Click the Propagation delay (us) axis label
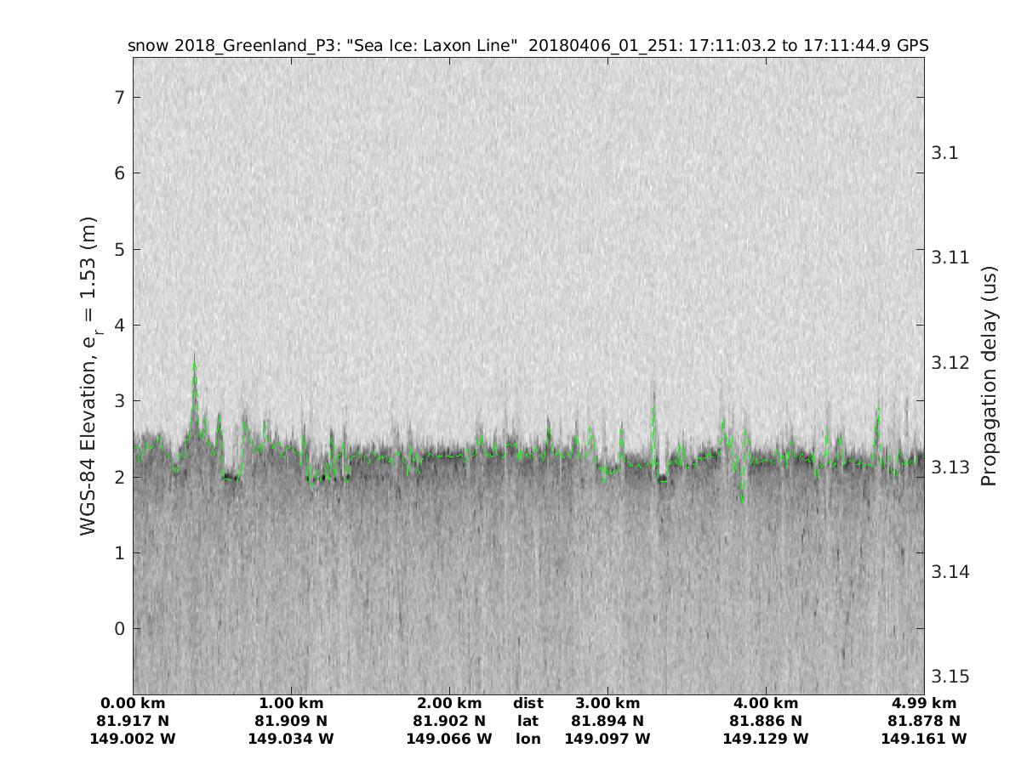The width and height of the screenshot is (1021, 765). pos(988,377)
